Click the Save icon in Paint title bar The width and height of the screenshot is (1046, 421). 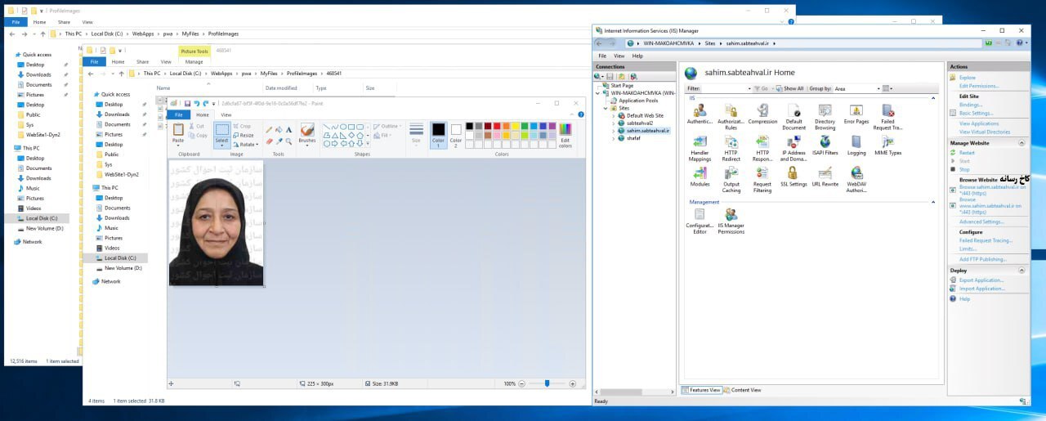click(187, 103)
